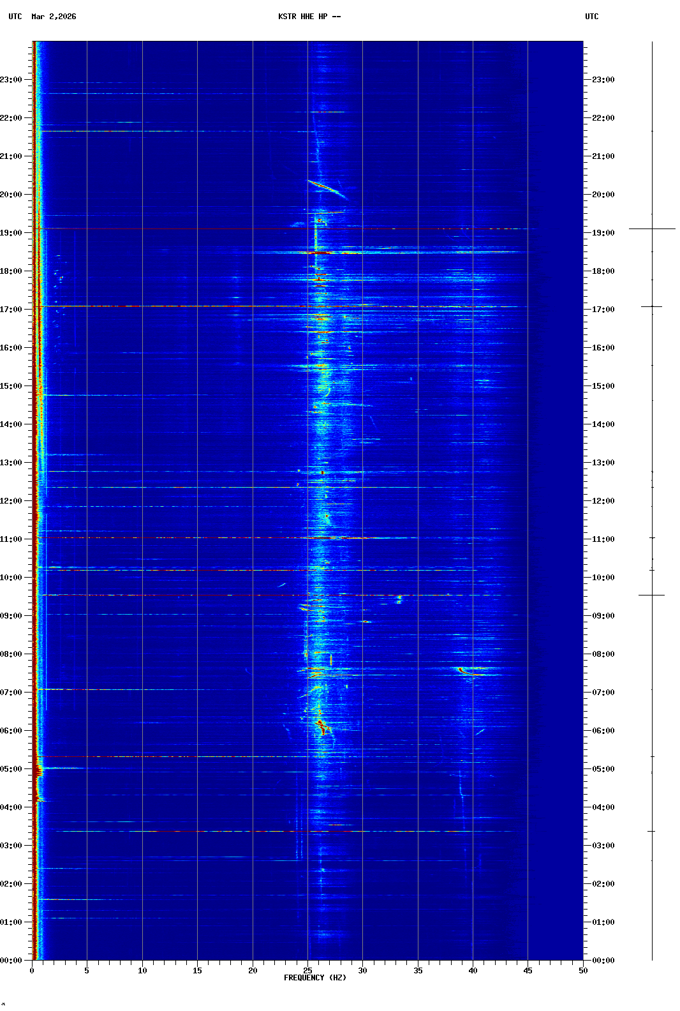This screenshot has width=680, height=1011.
Task: Click the 15 tick label on frequency axis
Action: click(x=197, y=971)
